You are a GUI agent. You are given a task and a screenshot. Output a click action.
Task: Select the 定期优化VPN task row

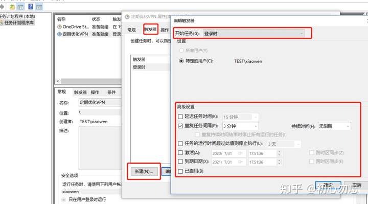pyautogui.click(x=89, y=34)
